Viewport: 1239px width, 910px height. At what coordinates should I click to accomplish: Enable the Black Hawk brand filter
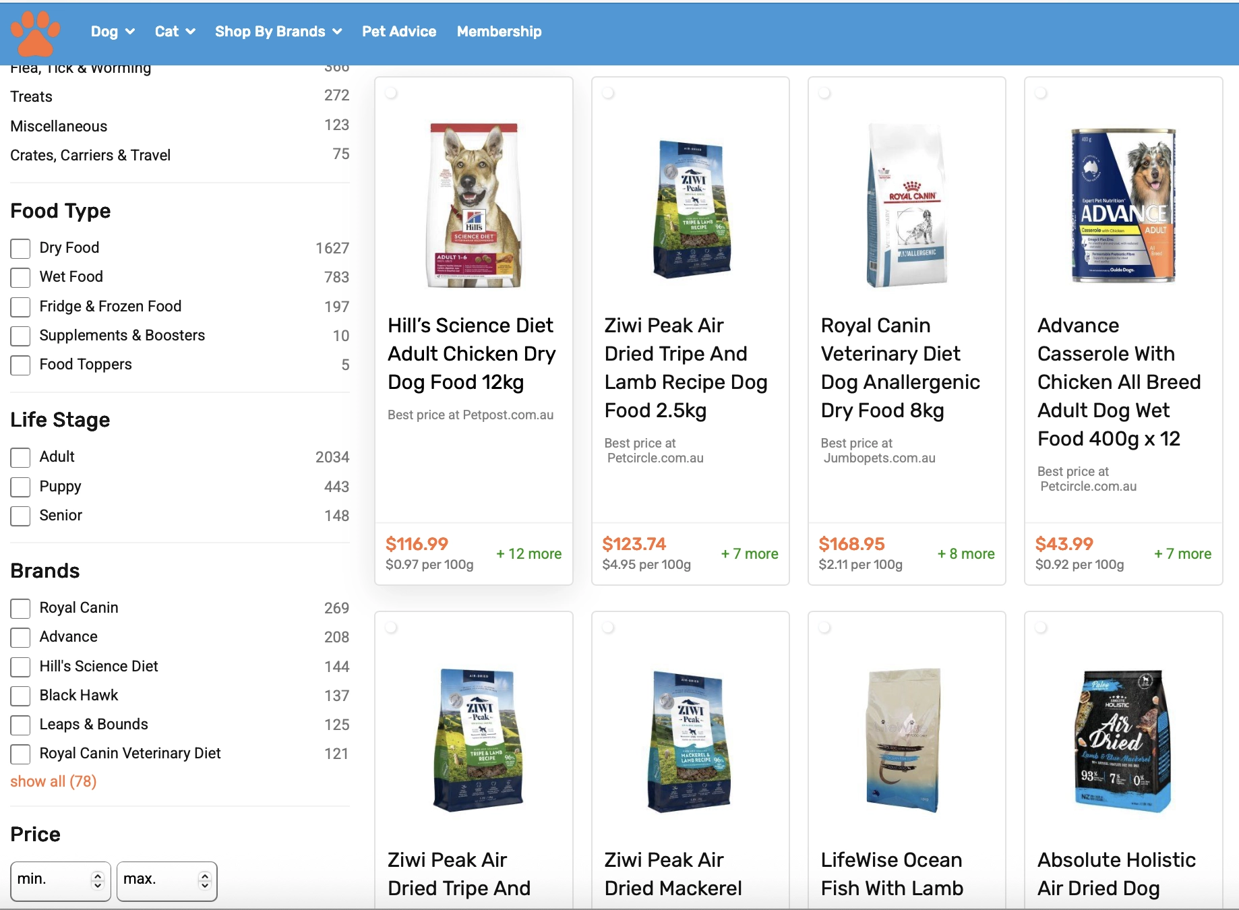tap(21, 696)
